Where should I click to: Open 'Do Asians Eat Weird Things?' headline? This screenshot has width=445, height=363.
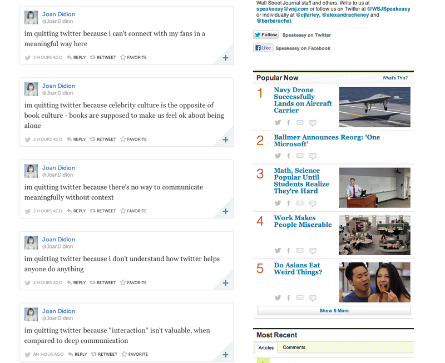point(298,268)
